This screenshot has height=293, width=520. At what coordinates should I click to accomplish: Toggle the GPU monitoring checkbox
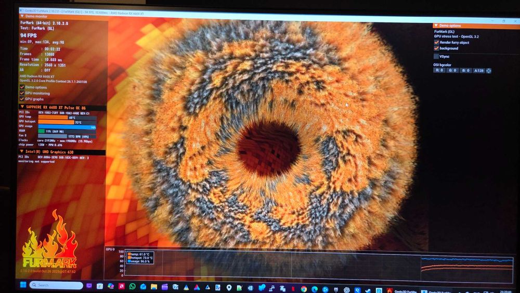[22, 93]
